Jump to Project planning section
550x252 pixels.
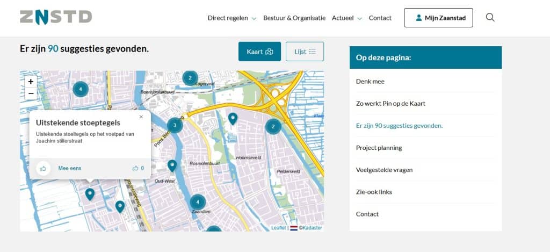point(379,148)
